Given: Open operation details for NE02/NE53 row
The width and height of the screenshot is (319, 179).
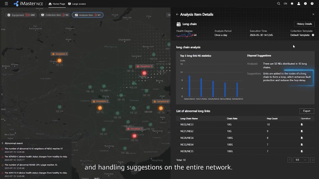Looking at the screenshot, I should (x=302, y=125).
